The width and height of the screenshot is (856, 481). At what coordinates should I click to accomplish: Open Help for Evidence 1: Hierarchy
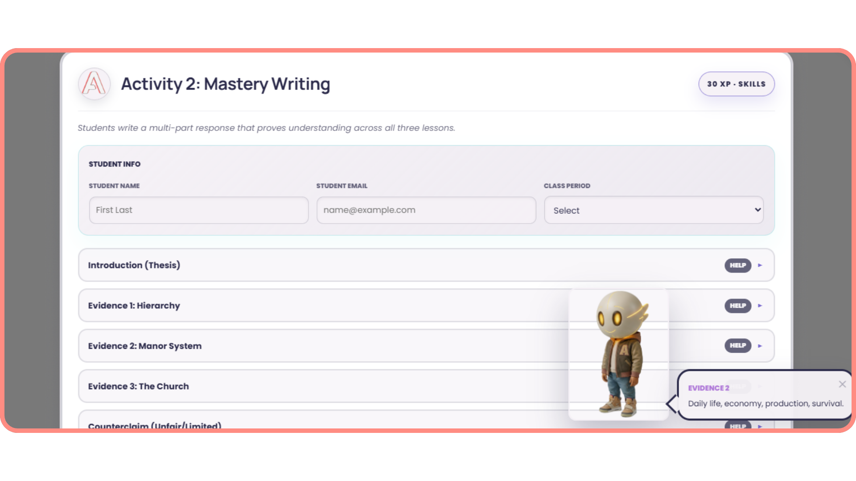[x=737, y=306]
